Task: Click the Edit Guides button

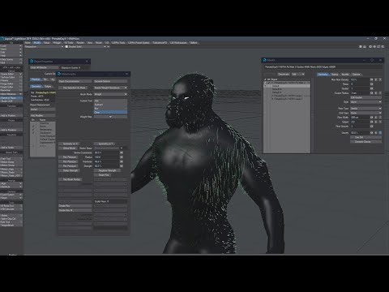Action: [x=365, y=97]
